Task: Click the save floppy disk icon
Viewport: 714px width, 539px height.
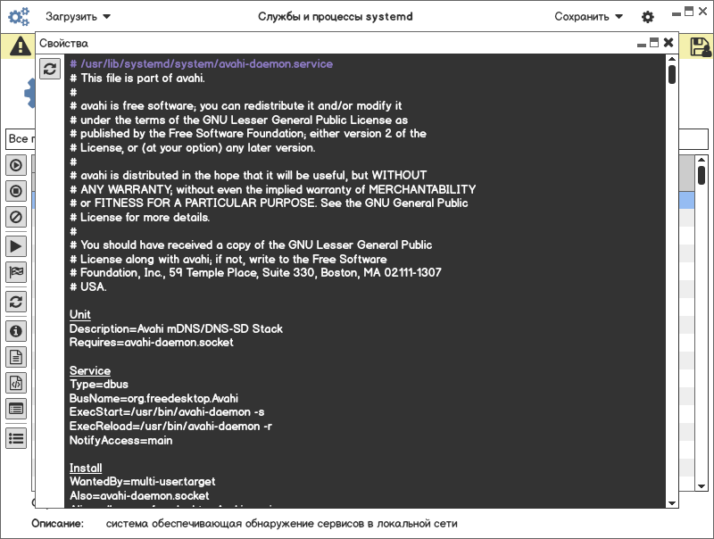Action: 701,47
